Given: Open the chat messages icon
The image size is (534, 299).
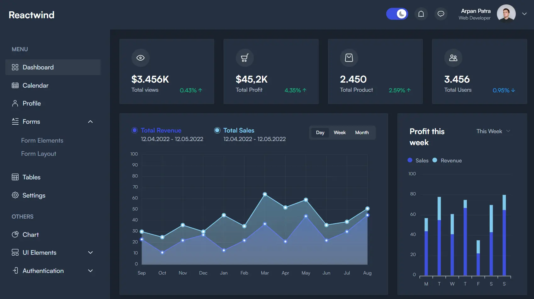Looking at the screenshot, I should pos(441,14).
